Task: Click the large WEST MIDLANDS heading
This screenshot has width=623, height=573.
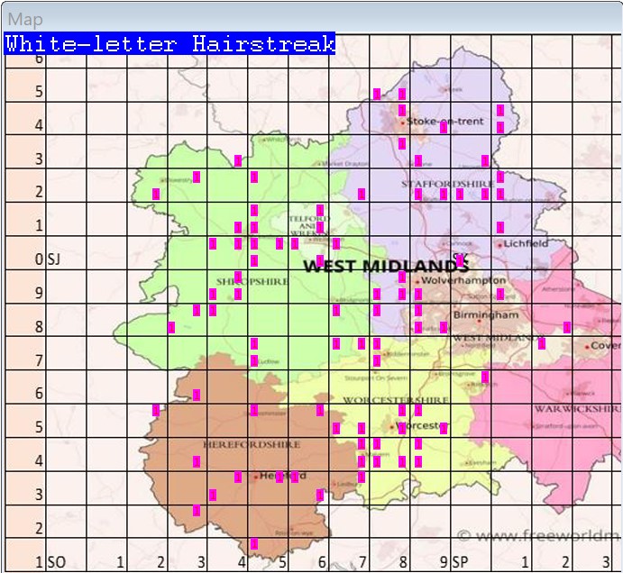Action: tap(386, 266)
